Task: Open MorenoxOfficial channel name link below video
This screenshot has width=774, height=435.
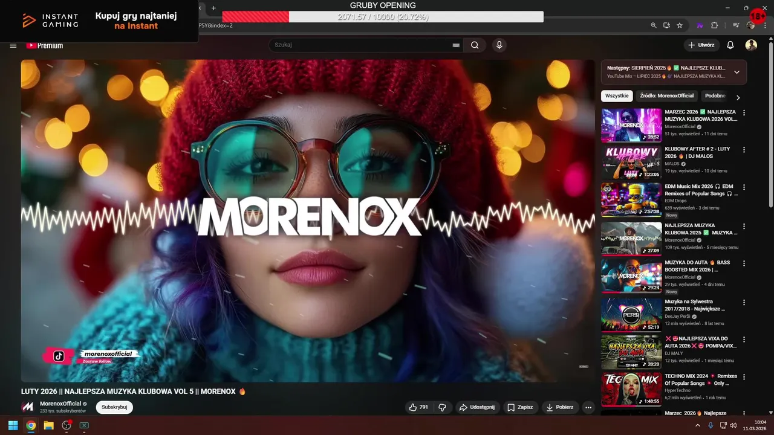Action: (60, 404)
